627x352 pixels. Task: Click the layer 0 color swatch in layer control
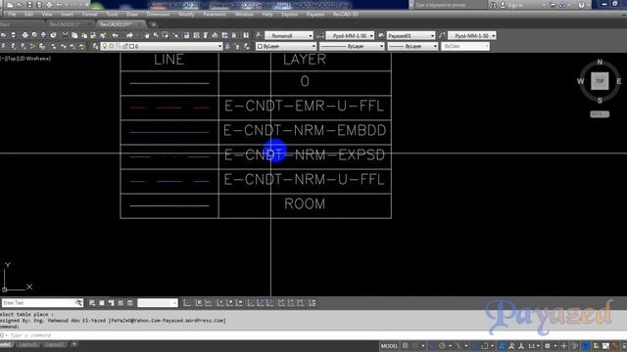(131, 46)
